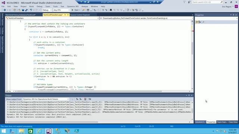Switch to the Class View bottom tab
The image size is (239, 134).
[x=233, y=122]
